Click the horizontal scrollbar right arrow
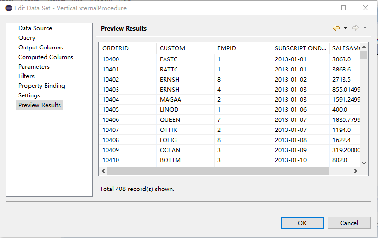This screenshot has height=238, width=378. 355,171
